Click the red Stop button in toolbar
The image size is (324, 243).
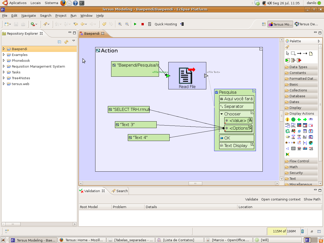tap(143, 24)
